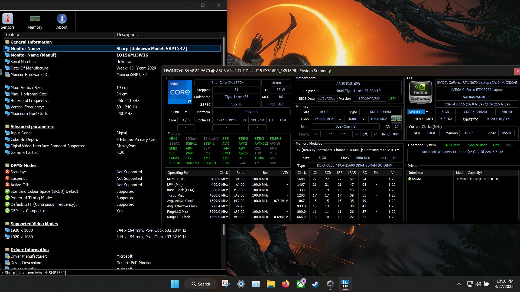Viewport: 520px width, 292px height.
Task: Open the Supported Video Modes heading
Action: tap(34, 224)
